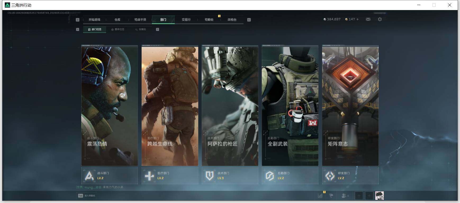460x203 pixels.
Task: Click the plus next to 147 currency
Action: [x=357, y=19]
